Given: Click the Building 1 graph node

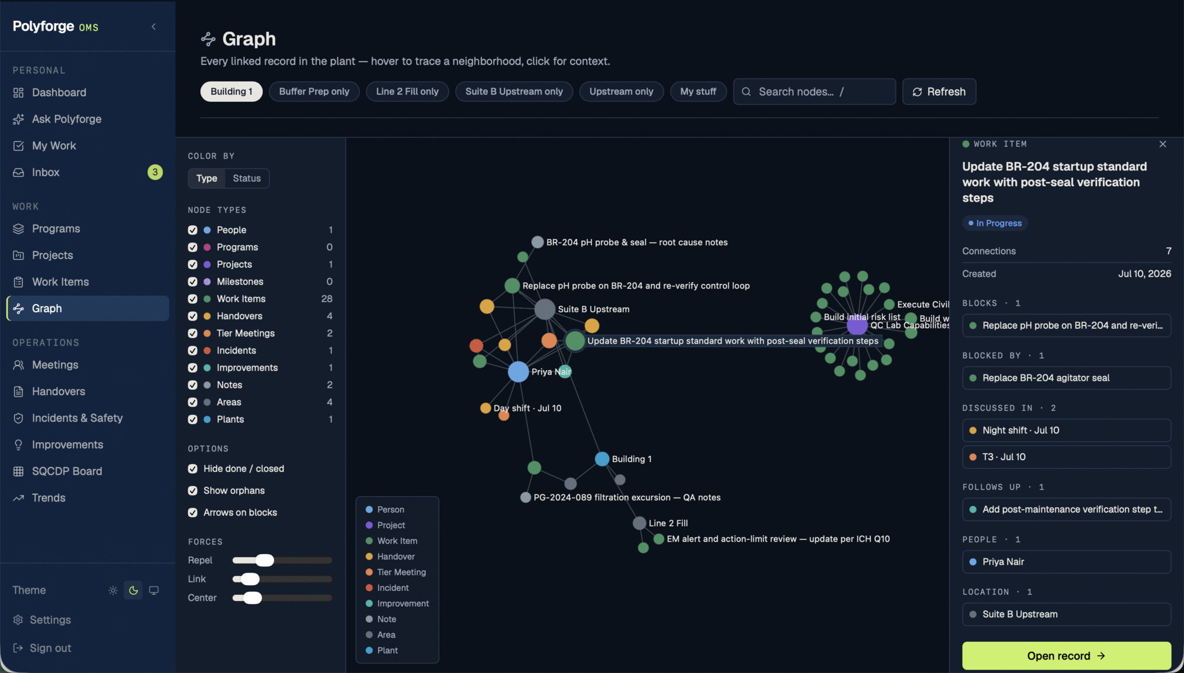Looking at the screenshot, I should coord(602,459).
